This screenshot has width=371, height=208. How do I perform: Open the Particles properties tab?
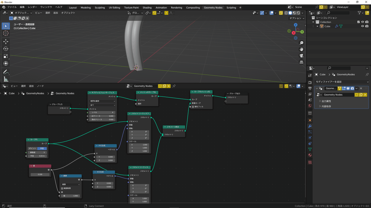click(x=310, y=132)
